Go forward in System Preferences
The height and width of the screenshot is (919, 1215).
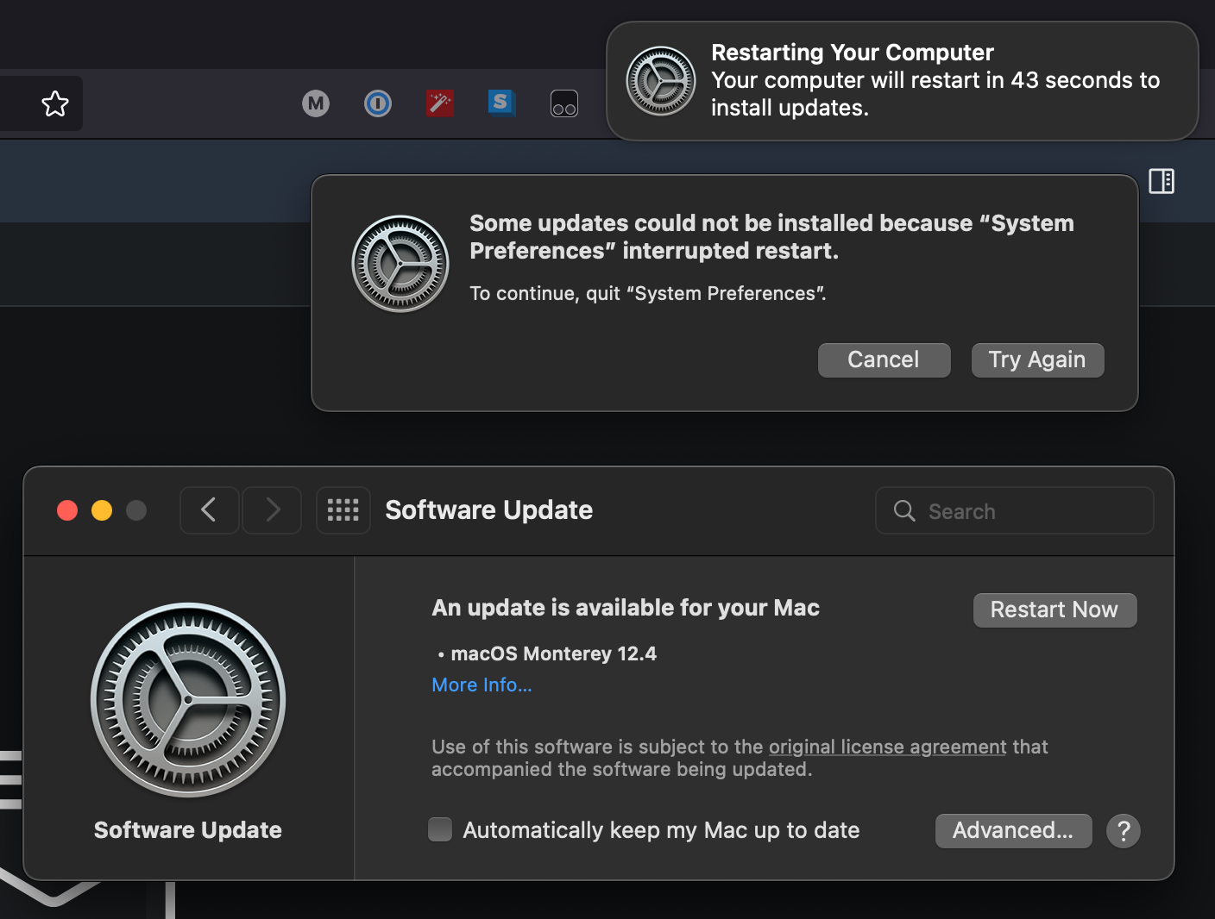(x=273, y=510)
